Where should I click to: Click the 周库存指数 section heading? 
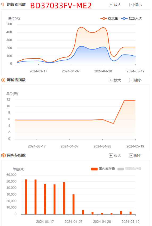[16, 155]
